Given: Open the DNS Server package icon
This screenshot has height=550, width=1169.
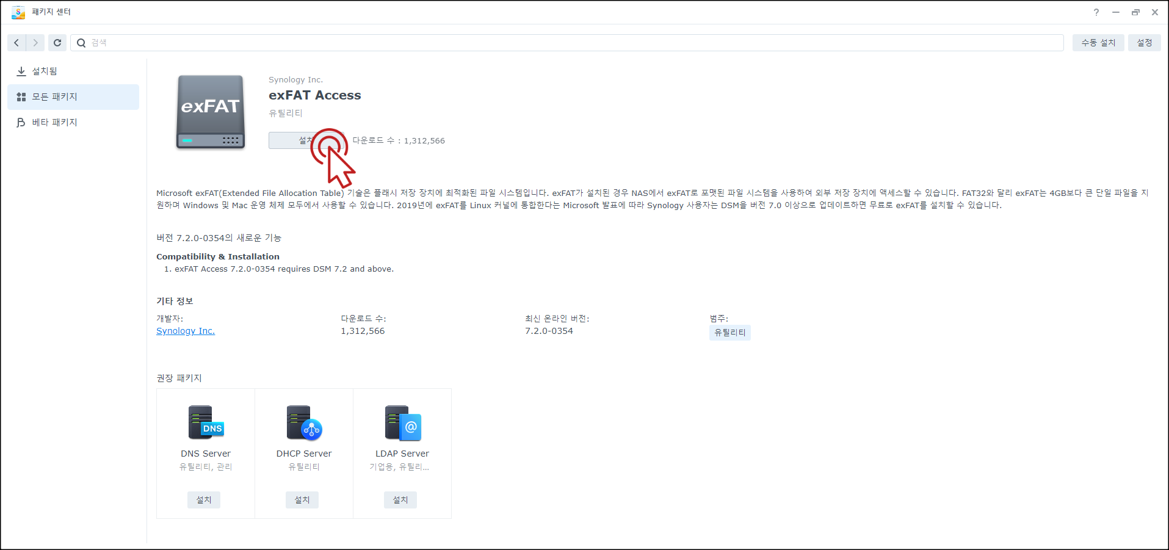Looking at the screenshot, I should point(206,422).
